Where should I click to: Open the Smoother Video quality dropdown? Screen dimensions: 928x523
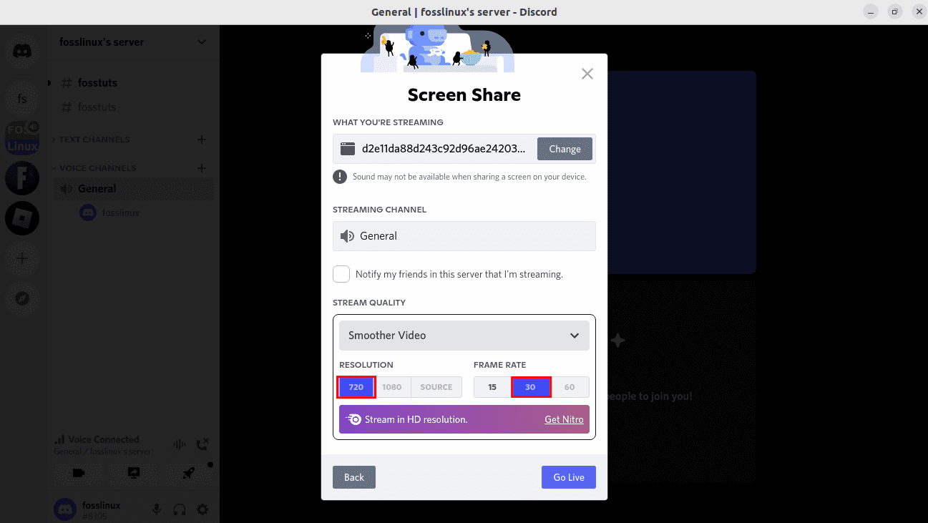click(464, 335)
